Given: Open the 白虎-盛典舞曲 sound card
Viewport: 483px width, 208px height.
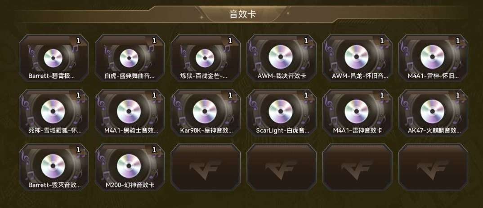Looking at the screenshot, I should pos(130,58).
